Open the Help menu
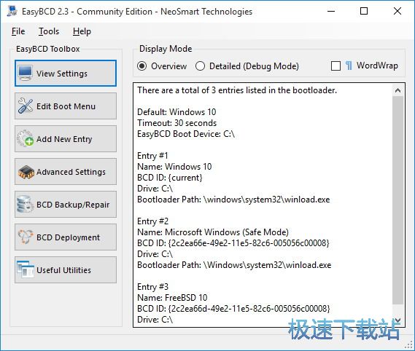The width and height of the screenshot is (415, 351). (x=82, y=31)
